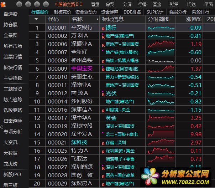Click magenta dot marker on 全新好 row

click(x=103, y=51)
